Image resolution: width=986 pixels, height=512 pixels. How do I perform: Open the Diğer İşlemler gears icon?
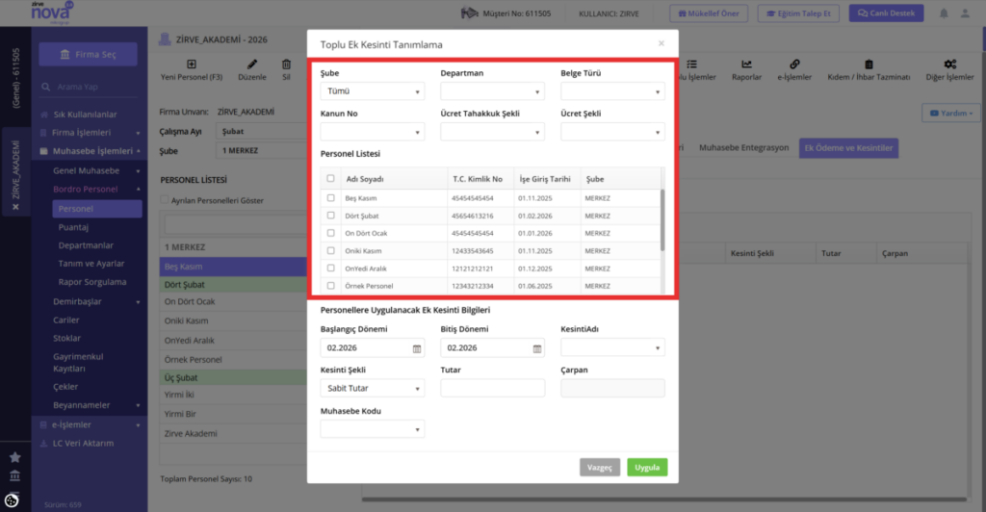[x=949, y=64]
